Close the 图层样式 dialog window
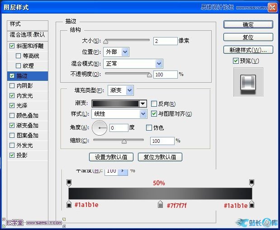The height and width of the screenshot is (230, 280). click(x=271, y=7)
